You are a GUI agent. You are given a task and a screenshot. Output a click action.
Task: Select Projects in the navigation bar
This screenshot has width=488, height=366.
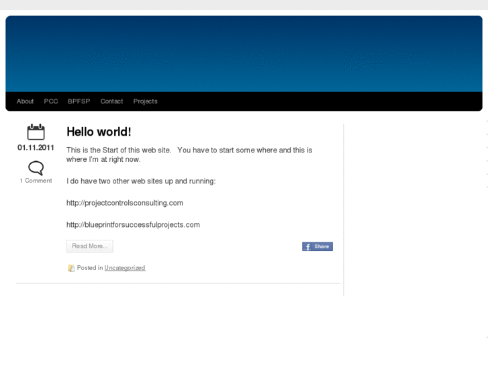[x=146, y=101]
